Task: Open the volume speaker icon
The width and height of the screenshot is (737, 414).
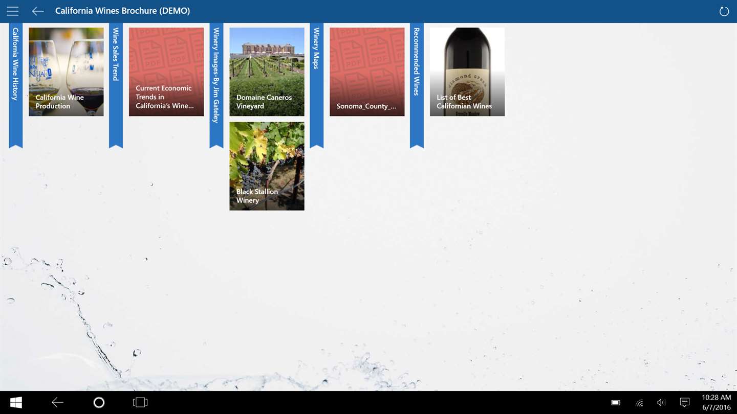Action: [x=661, y=403]
